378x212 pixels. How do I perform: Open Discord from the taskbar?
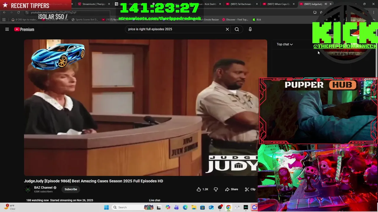[x=254, y=207]
